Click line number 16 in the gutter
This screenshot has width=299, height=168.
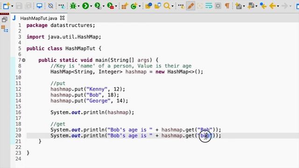tap(18, 112)
